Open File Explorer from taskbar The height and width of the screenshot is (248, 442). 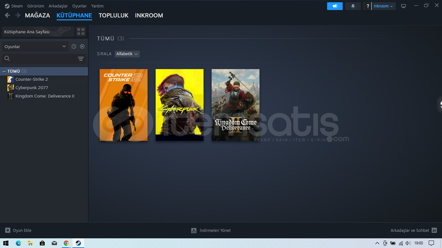tap(30, 243)
